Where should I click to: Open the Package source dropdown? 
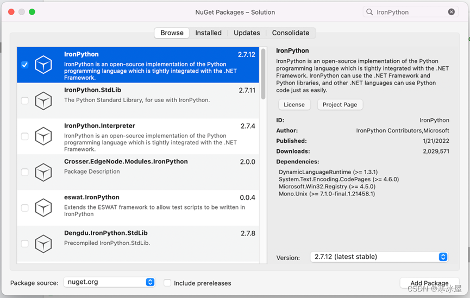click(109, 282)
